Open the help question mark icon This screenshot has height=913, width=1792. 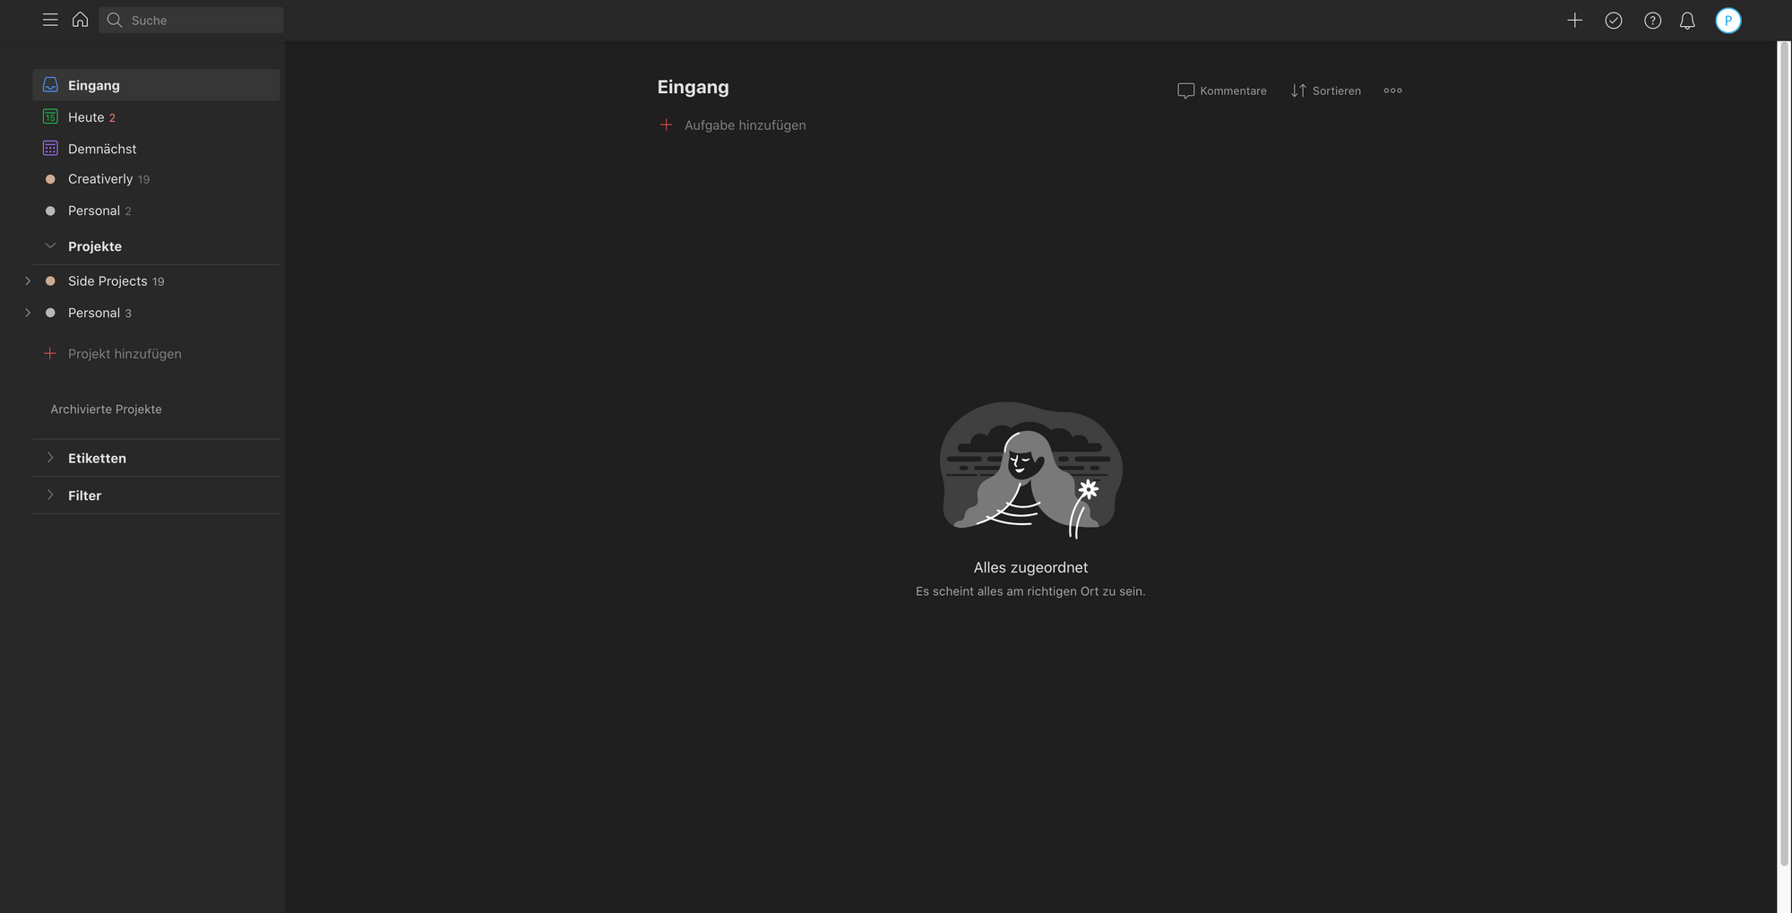[1652, 20]
